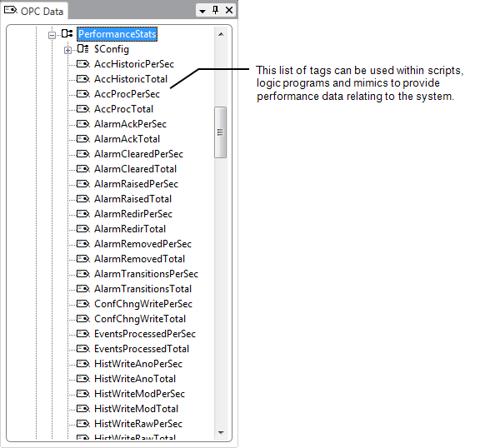
Task: Click the scroll down arrow
Action: click(221, 432)
